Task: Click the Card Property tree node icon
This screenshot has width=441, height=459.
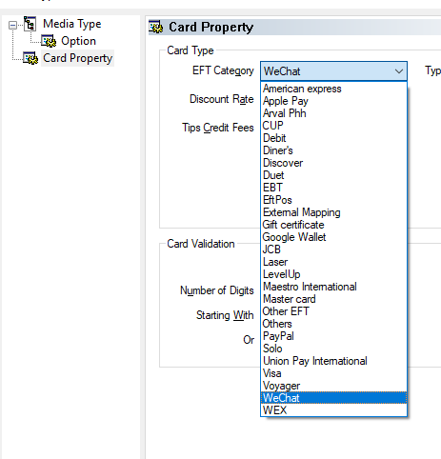Action: point(30,58)
